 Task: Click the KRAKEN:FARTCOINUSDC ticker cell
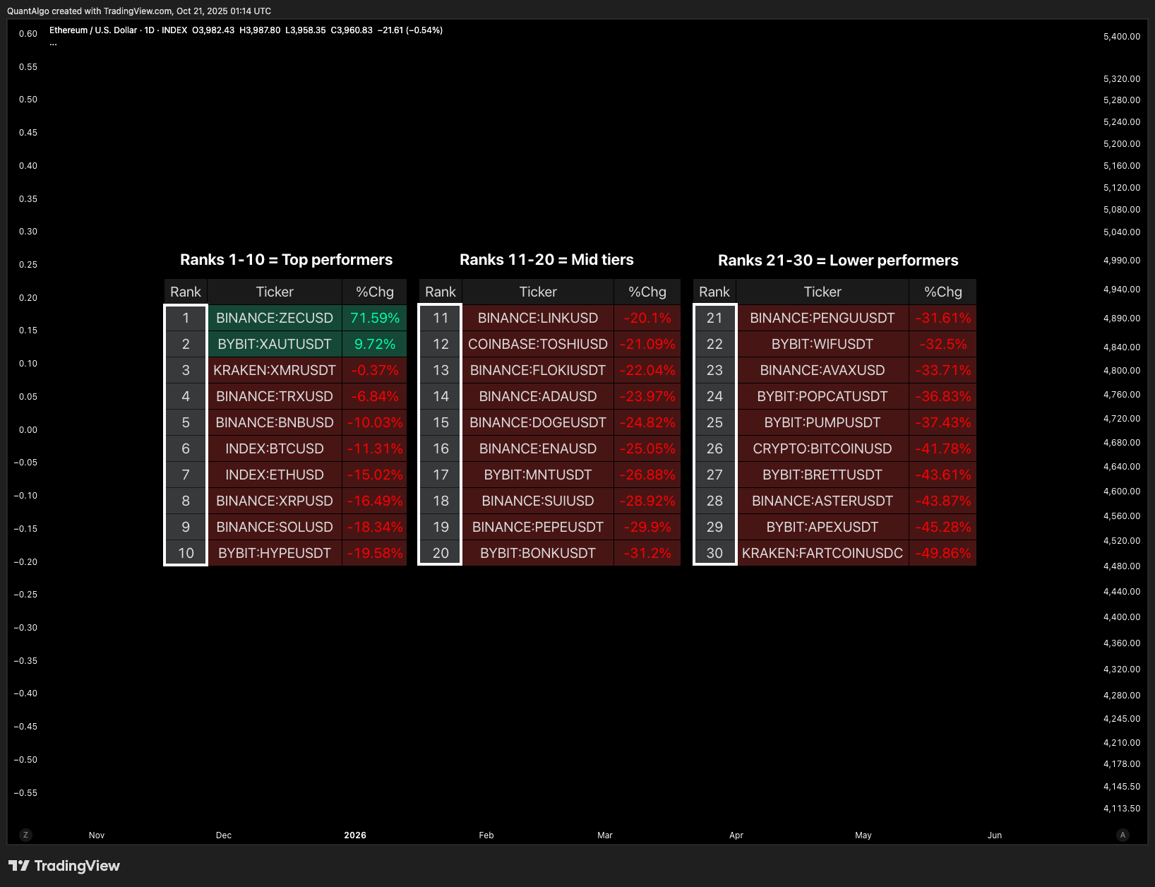pos(822,553)
